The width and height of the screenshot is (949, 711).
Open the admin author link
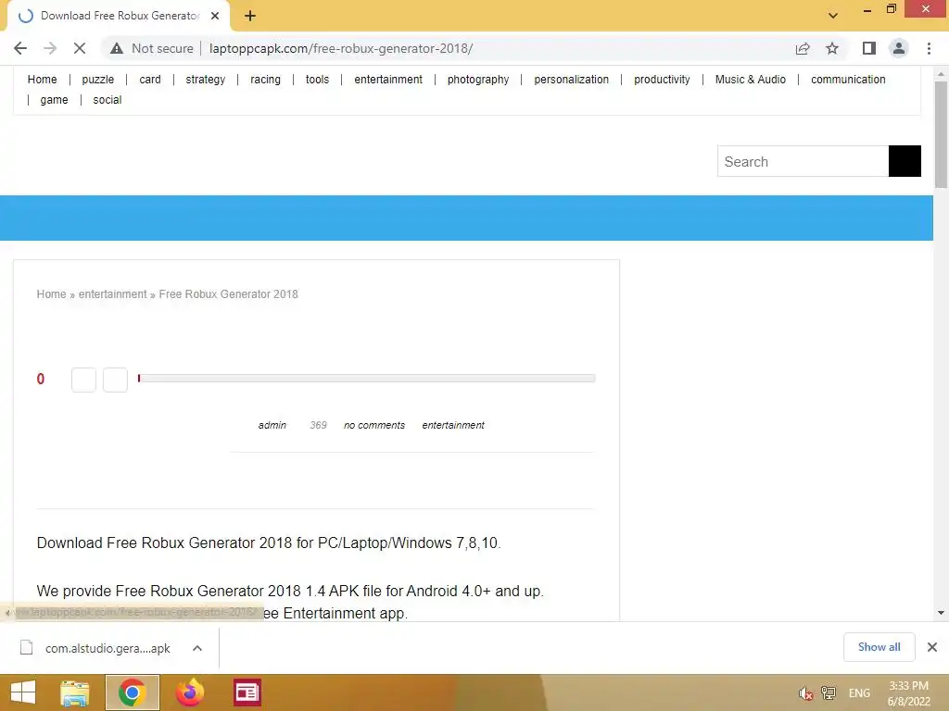tap(272, 425)
